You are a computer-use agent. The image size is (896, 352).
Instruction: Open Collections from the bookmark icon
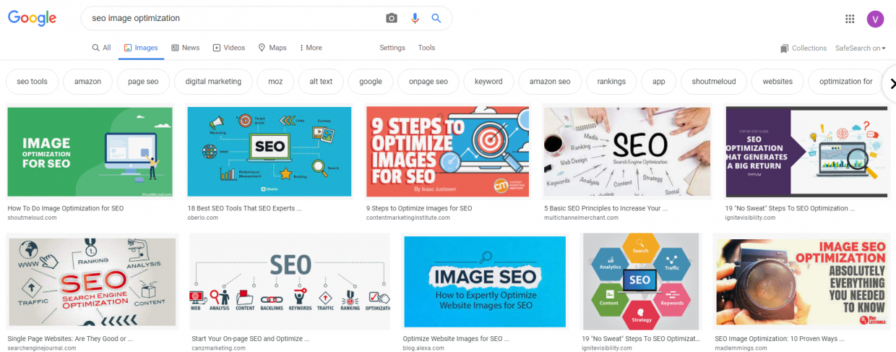[x=804, y=48]
